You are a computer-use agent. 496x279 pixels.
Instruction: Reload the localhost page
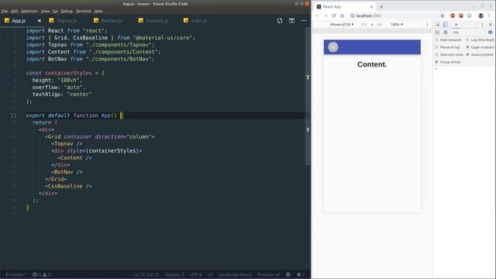tap(334, 15)
